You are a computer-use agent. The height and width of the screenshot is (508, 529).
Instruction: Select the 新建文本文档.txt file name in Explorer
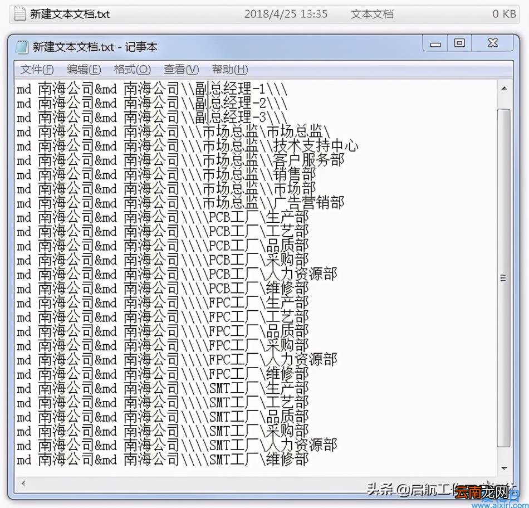70,14
